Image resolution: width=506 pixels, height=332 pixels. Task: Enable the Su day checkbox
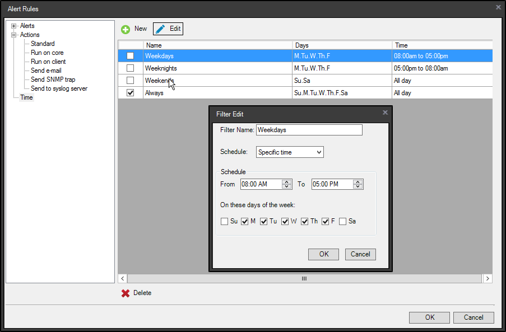point(224,221)
